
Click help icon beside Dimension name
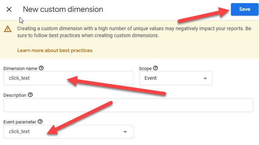(42, 68)
